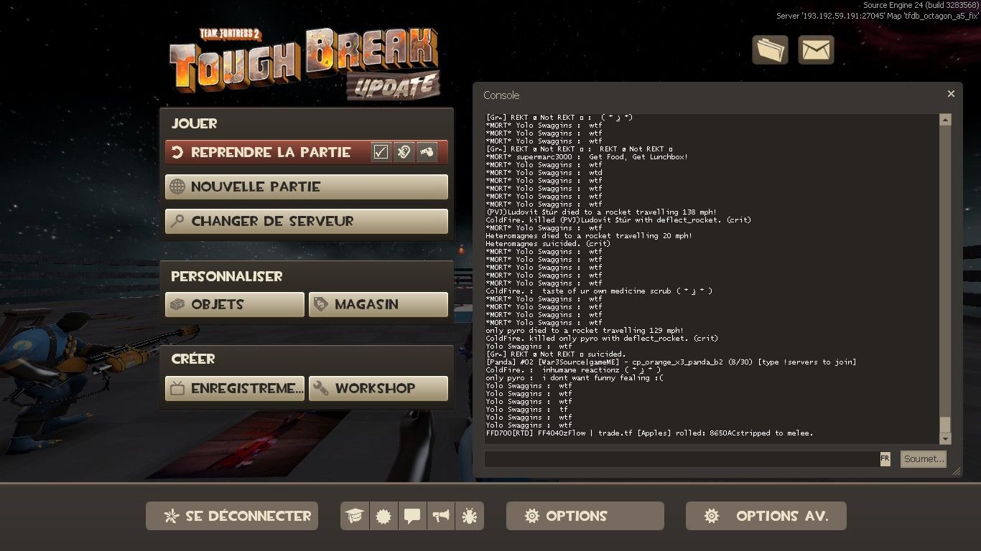The height and width of the screenshot is (551, 981).
Task: Open mute players via the crossed-ear icon
Action: (x=404, y=152)
